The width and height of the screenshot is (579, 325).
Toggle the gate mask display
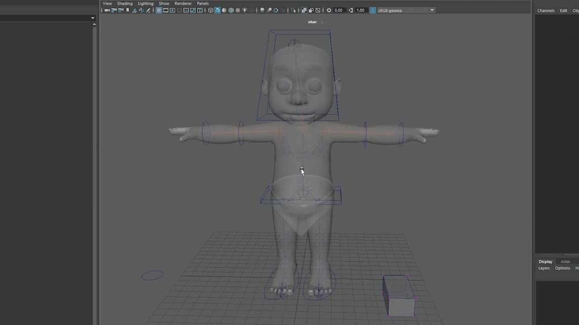point(179,10)
